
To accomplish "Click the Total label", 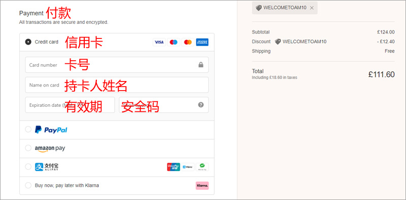I will point(258,71).
